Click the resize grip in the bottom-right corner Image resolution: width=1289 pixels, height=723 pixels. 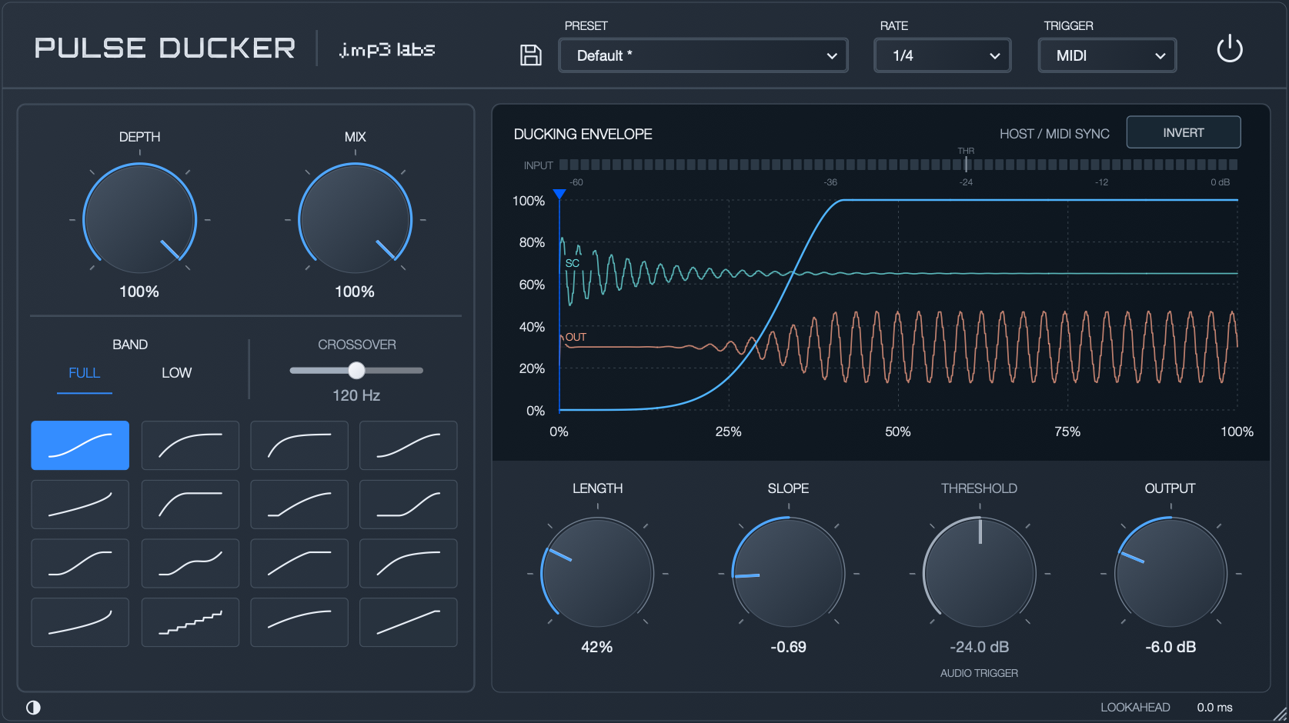pyautogui.click(x=1280, y=714)
